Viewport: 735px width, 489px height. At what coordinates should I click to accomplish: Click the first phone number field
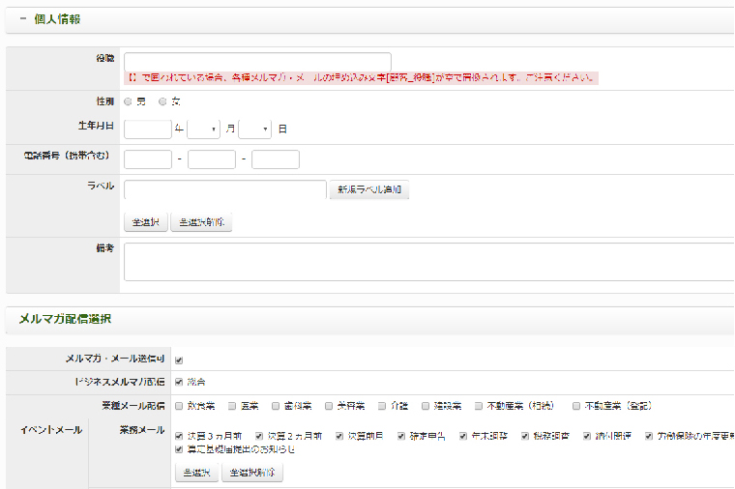pyautogui.click(x=148, y=159)
